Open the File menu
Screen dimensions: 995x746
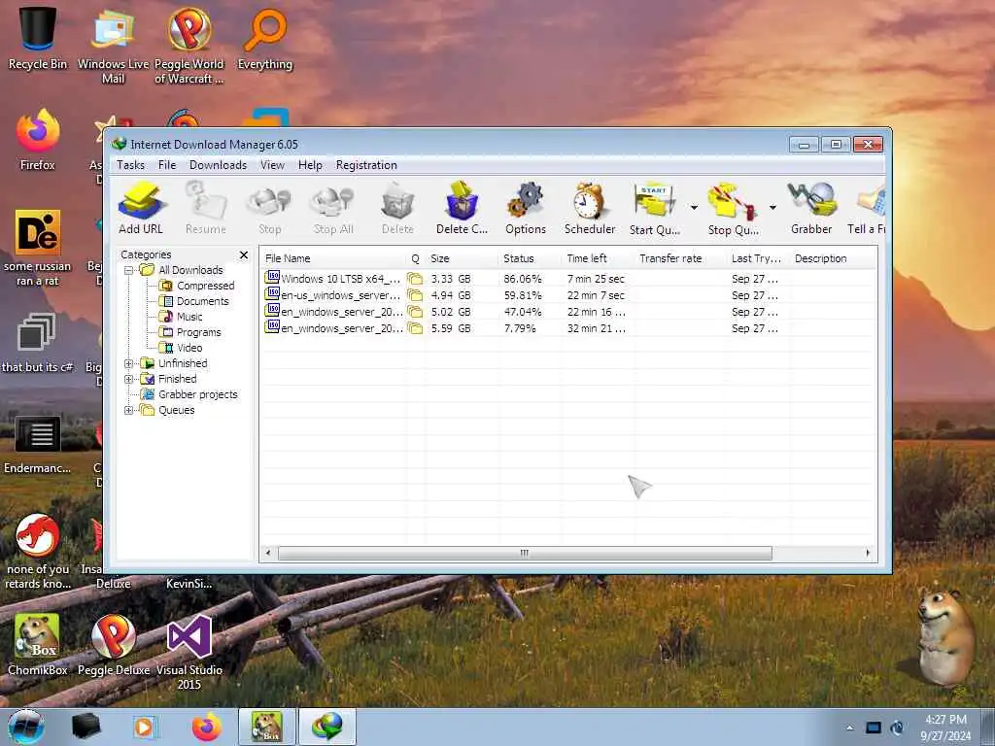point(167,165)
